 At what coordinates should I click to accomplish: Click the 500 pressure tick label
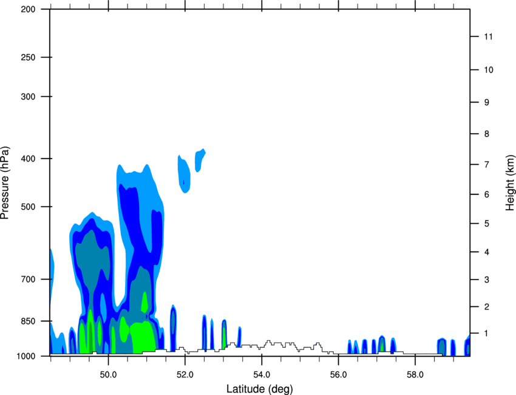[x=28, y=207]
